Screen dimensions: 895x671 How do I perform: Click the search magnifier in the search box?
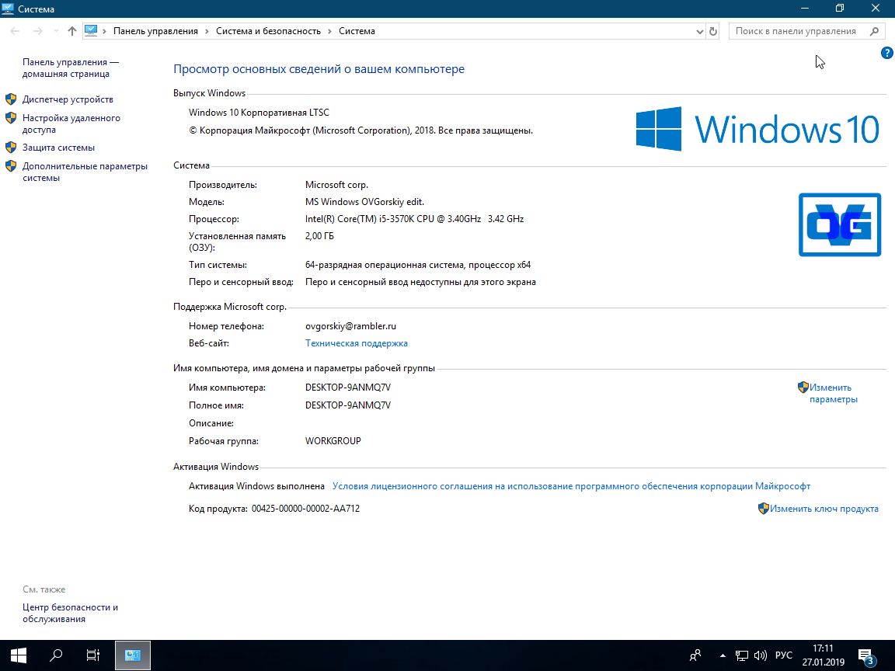pyautogui.click(x=874, y=31)
